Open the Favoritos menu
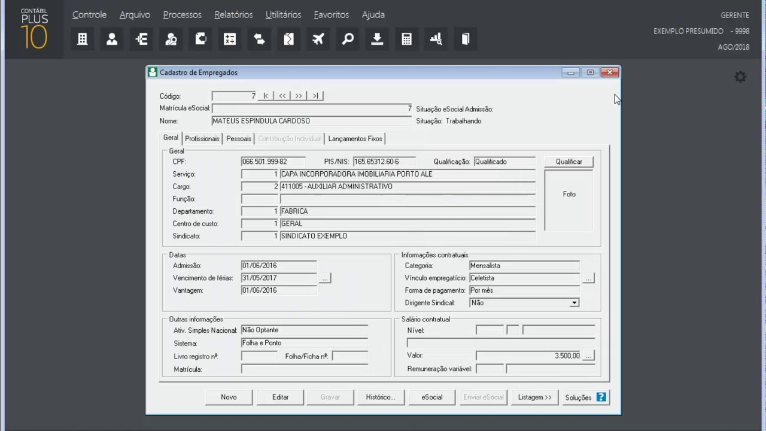Screen dimensions: 766x431 pyautogui.click(x=332, y=14)
